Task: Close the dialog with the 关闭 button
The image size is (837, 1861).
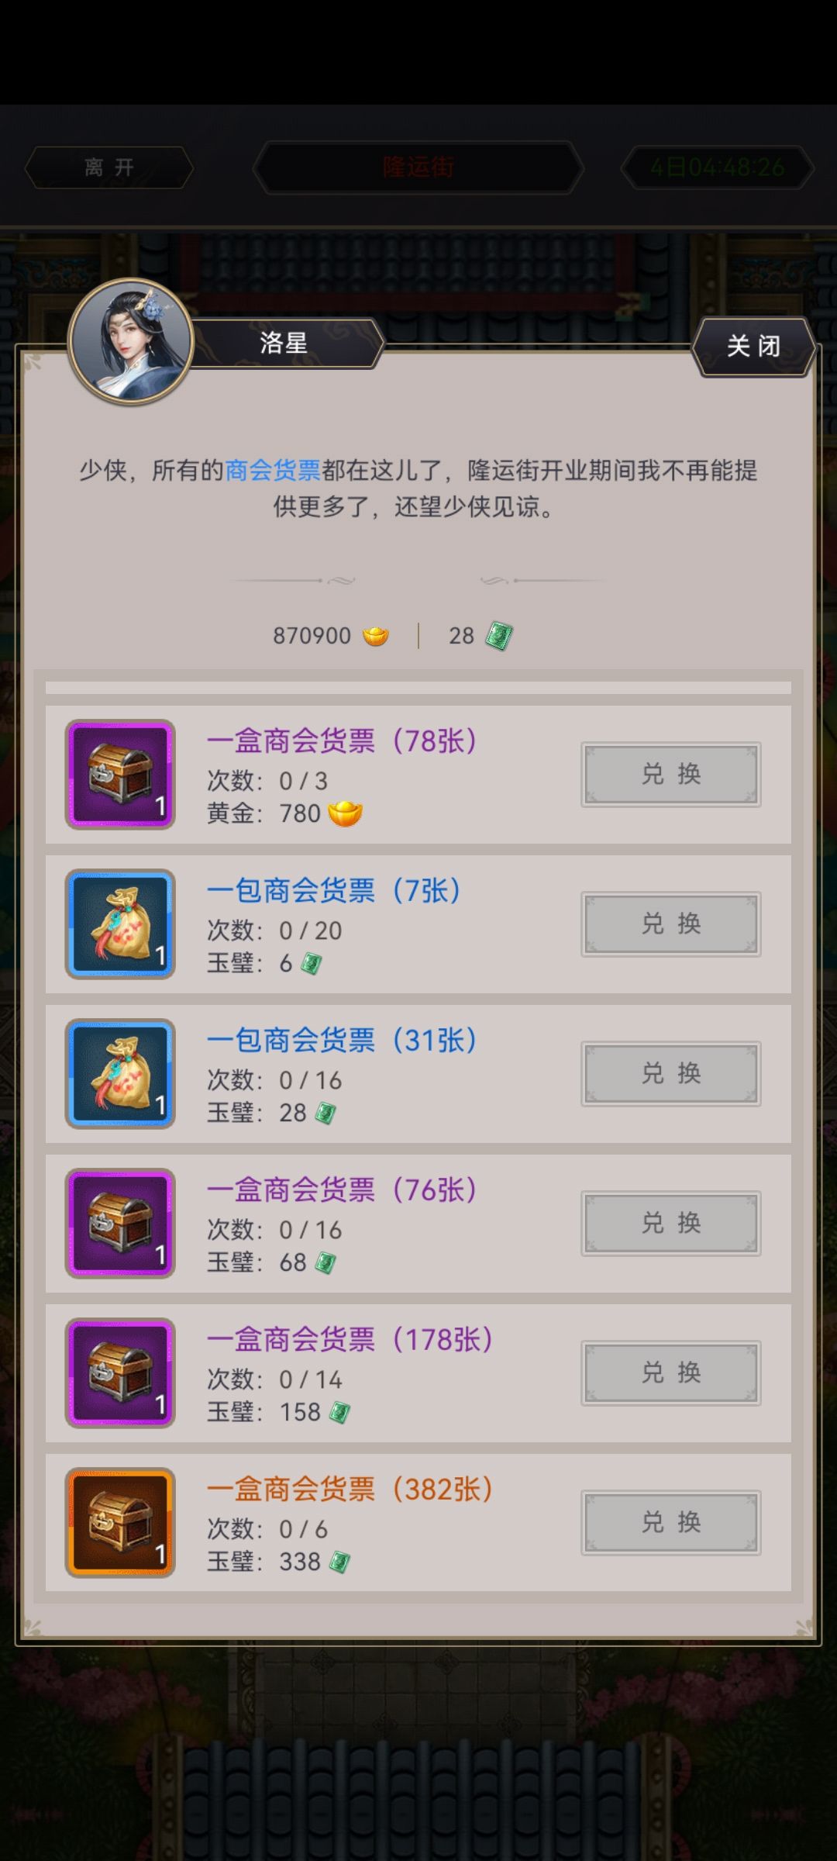Action: tap(753, 347)
